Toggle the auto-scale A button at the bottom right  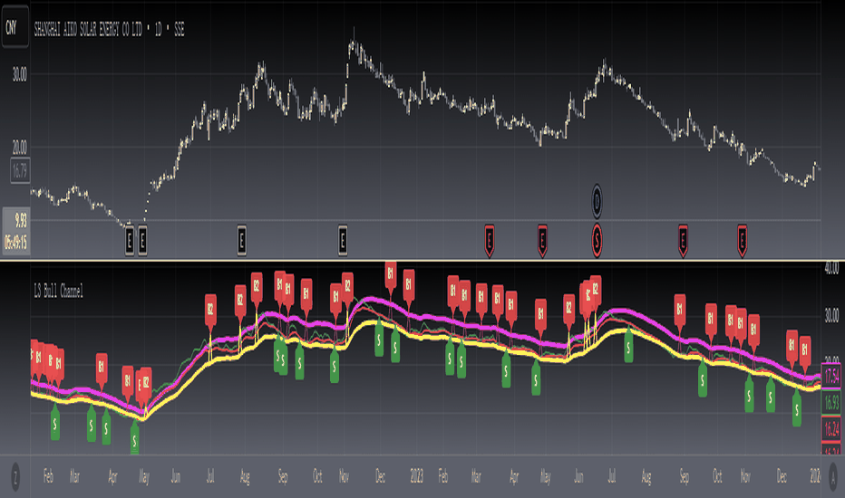[x=834, y=476]
